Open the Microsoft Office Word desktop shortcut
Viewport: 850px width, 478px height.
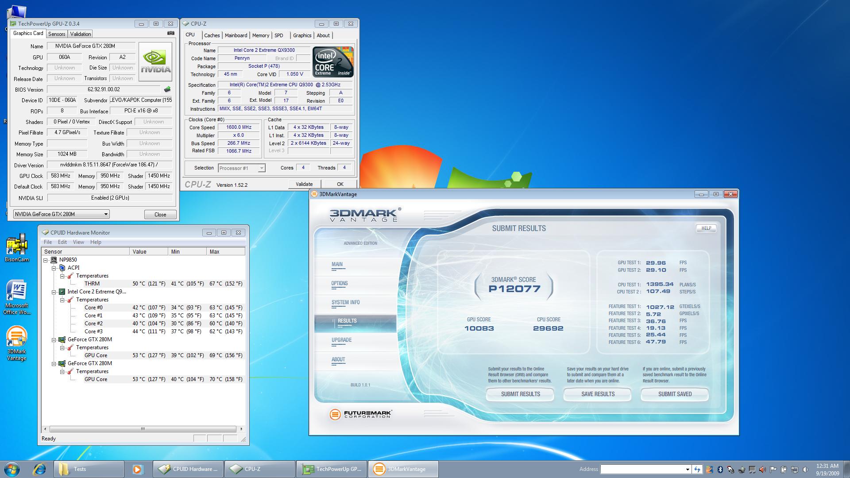coord(16,297)
